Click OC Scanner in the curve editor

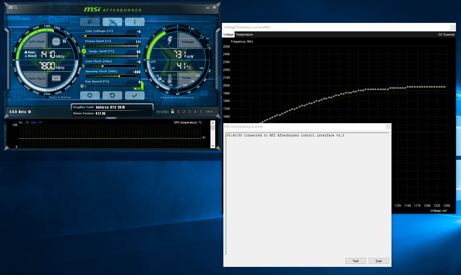[446, 34]
